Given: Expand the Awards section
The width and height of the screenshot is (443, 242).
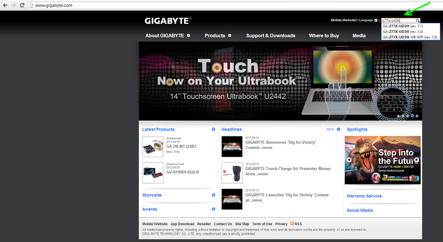Looking at the screenshot, I should (213, 209).
